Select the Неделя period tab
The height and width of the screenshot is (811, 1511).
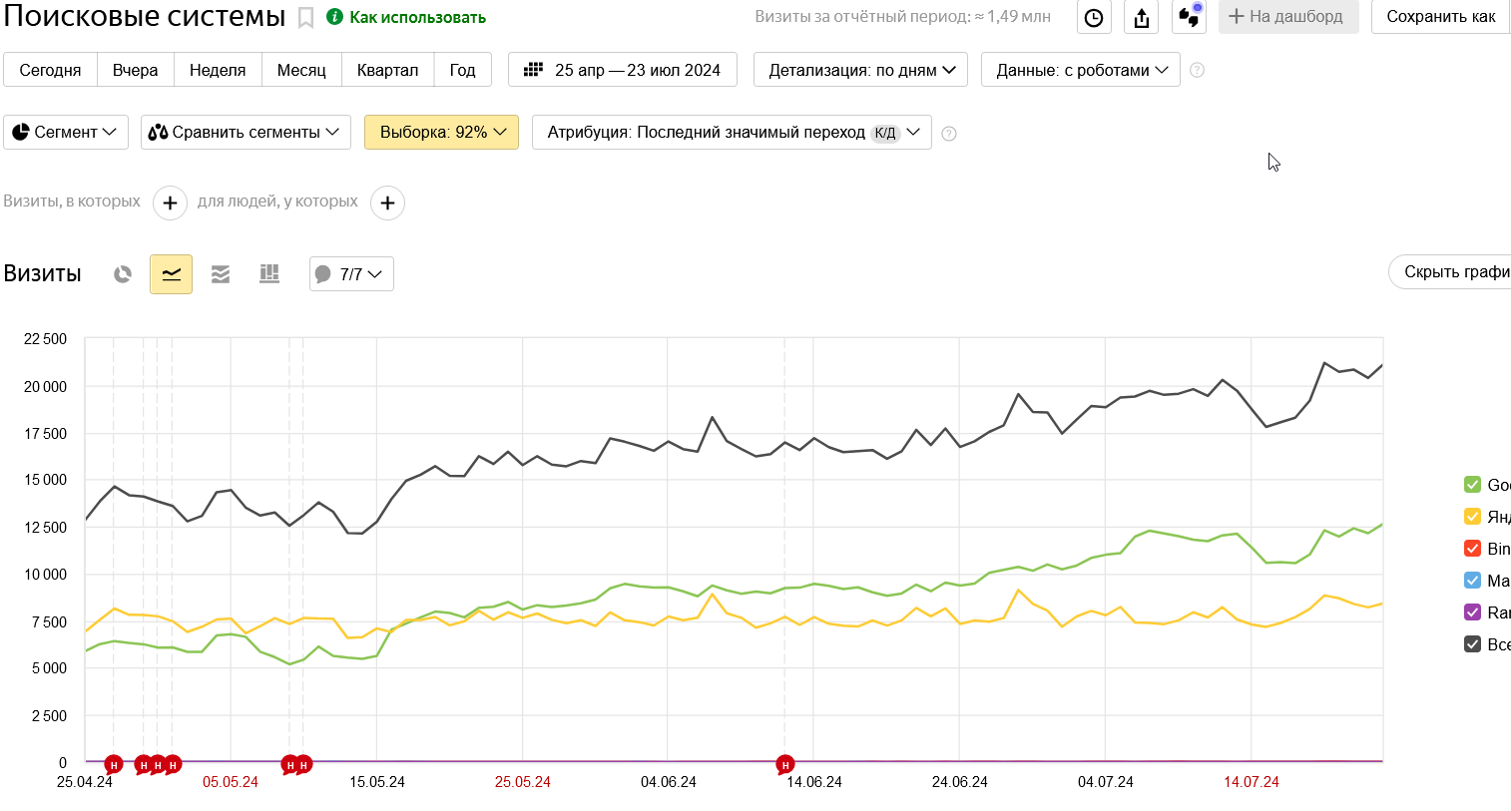(x=218, y=70)
